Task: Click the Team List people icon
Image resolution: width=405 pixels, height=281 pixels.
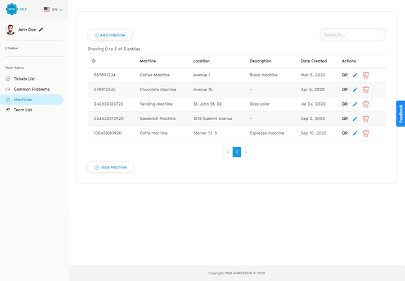Action: 8,110
